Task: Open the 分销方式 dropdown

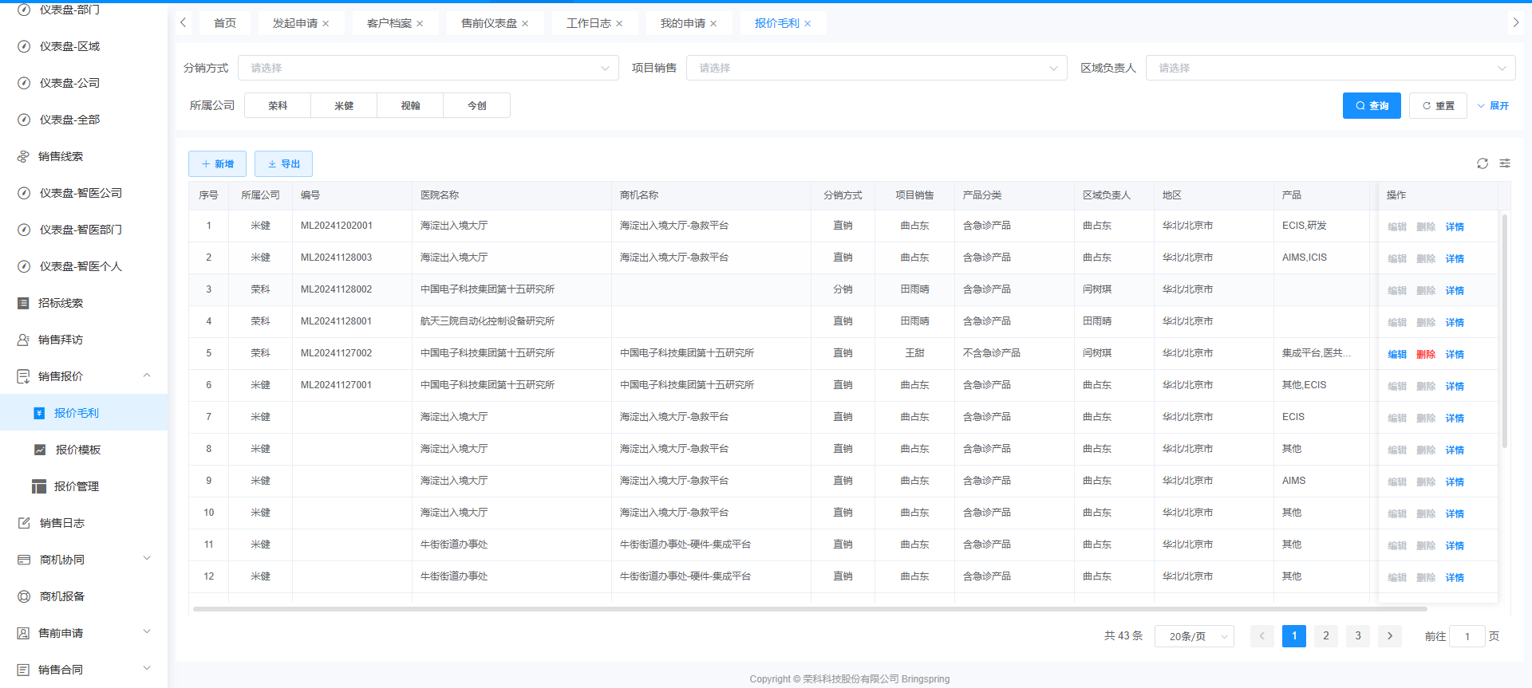Action: pos(428,68)
